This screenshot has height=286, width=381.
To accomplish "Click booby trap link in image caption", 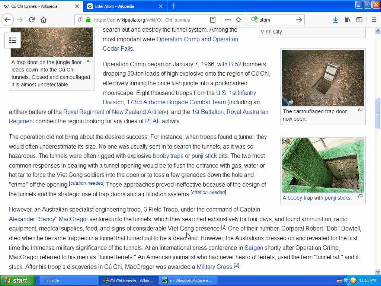I will coord(300,198).
